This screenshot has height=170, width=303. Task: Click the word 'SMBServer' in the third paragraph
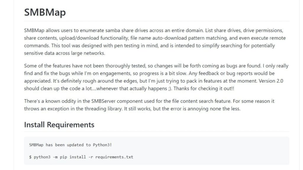pyautogui.click(x=103, y=101)
